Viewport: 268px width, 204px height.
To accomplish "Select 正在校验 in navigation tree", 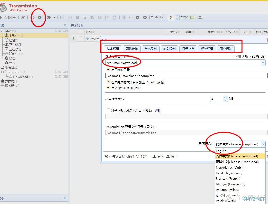I will [x=15, y=49].
